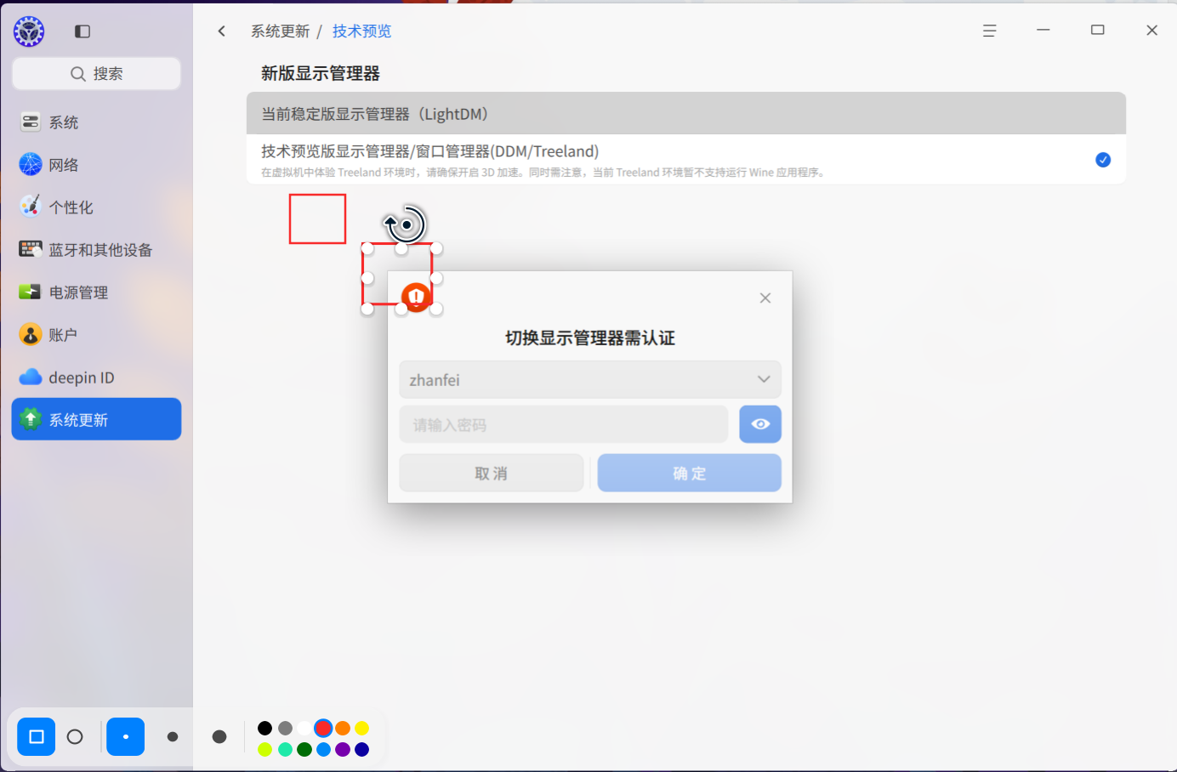Select the LightDM stable display manager
This screenshot has width=1177, height=772.
coord(686,114)
